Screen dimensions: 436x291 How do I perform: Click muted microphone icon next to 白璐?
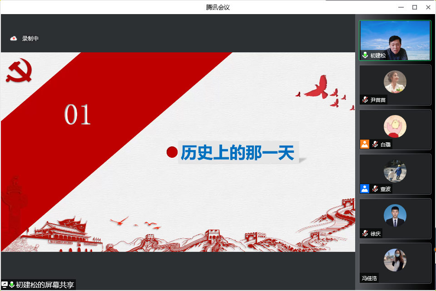tap(375, 144)
